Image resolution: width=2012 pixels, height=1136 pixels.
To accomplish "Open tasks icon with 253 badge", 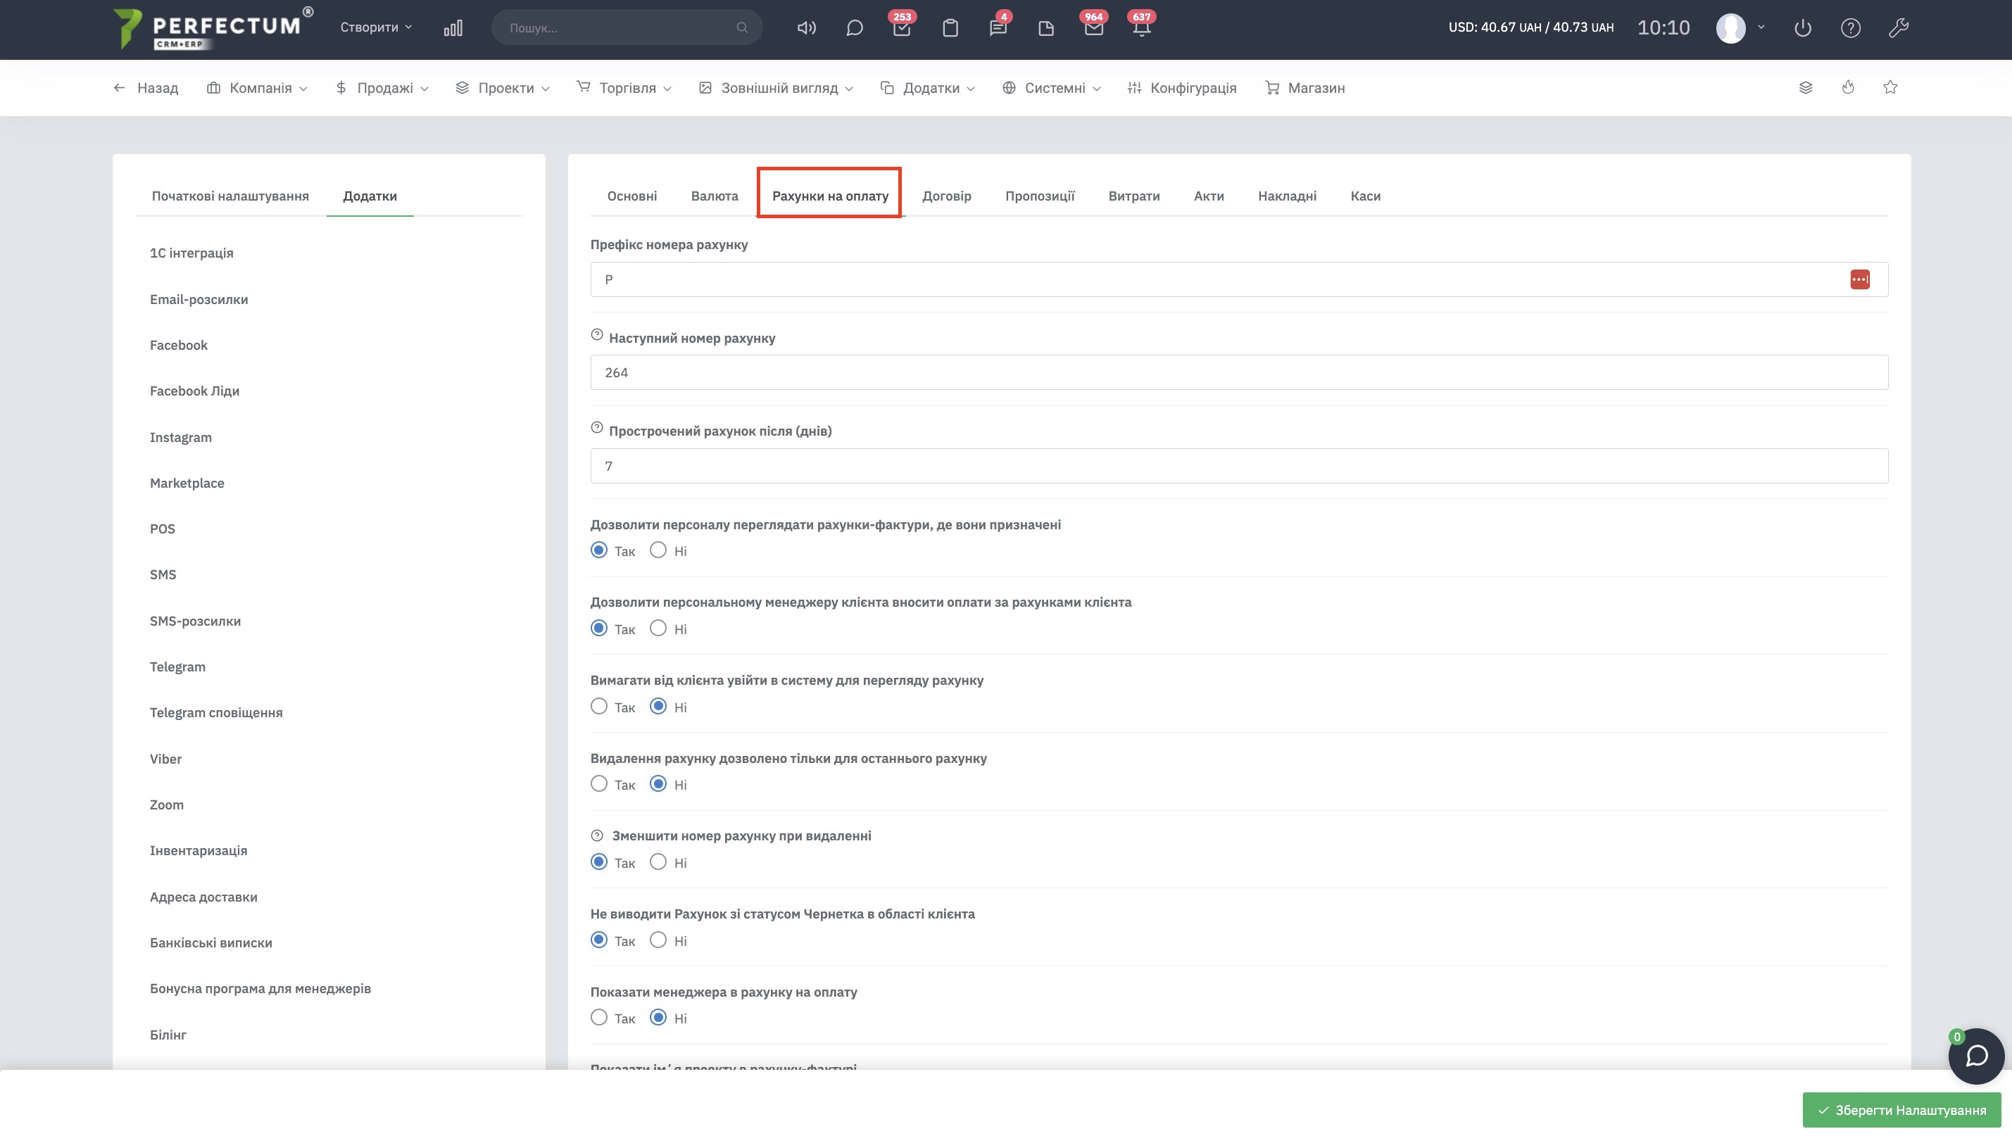I will pos(902,28).
